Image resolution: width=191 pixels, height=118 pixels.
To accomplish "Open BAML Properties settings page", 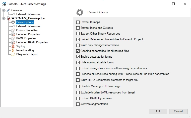I will point(26,38).
